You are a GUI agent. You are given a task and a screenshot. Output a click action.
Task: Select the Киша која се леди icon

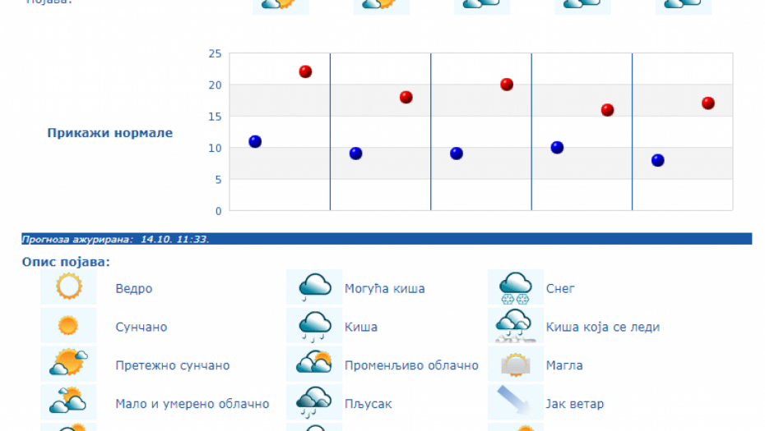(x=516, y=326)
